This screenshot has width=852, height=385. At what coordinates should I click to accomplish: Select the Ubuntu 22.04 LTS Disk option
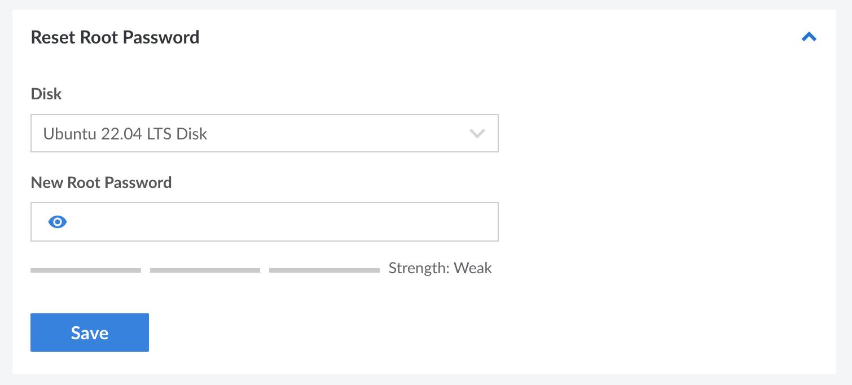pyautogui.click(x=264, y=133)
